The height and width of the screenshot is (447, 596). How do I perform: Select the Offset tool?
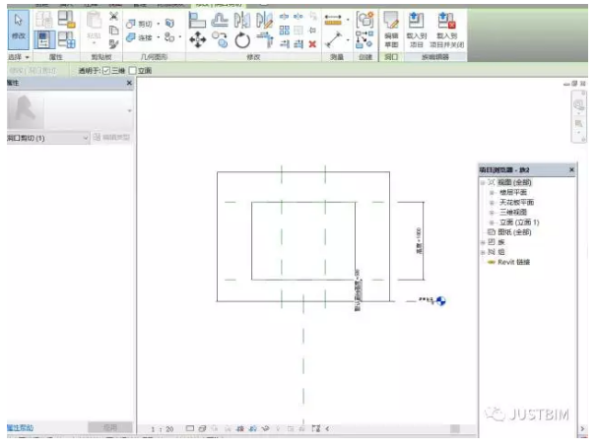tap(220, 20)
